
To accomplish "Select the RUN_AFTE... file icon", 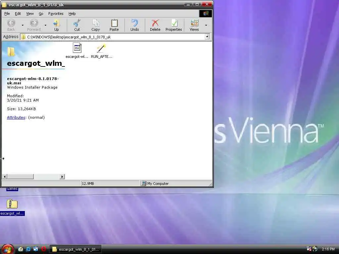I will pyautogui.click(x=101, y=48).
